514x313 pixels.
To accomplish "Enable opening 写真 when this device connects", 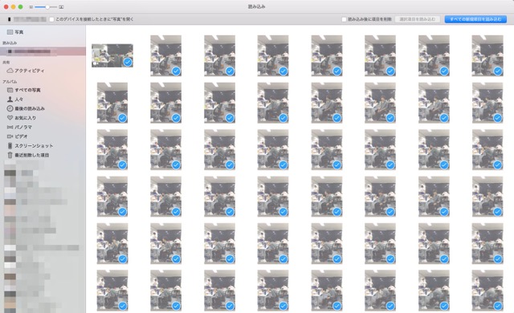I will [x=51, y=19].
